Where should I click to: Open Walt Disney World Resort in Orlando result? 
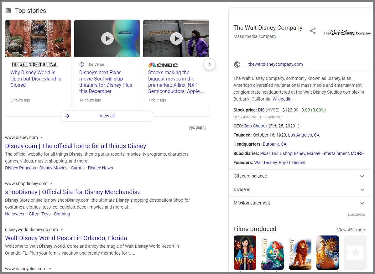(x=66, y=238)
